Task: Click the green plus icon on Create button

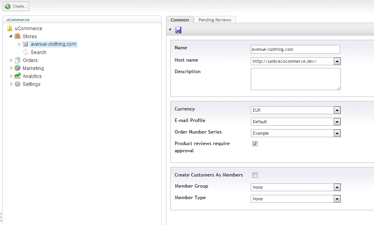Action: pos(8,6)
